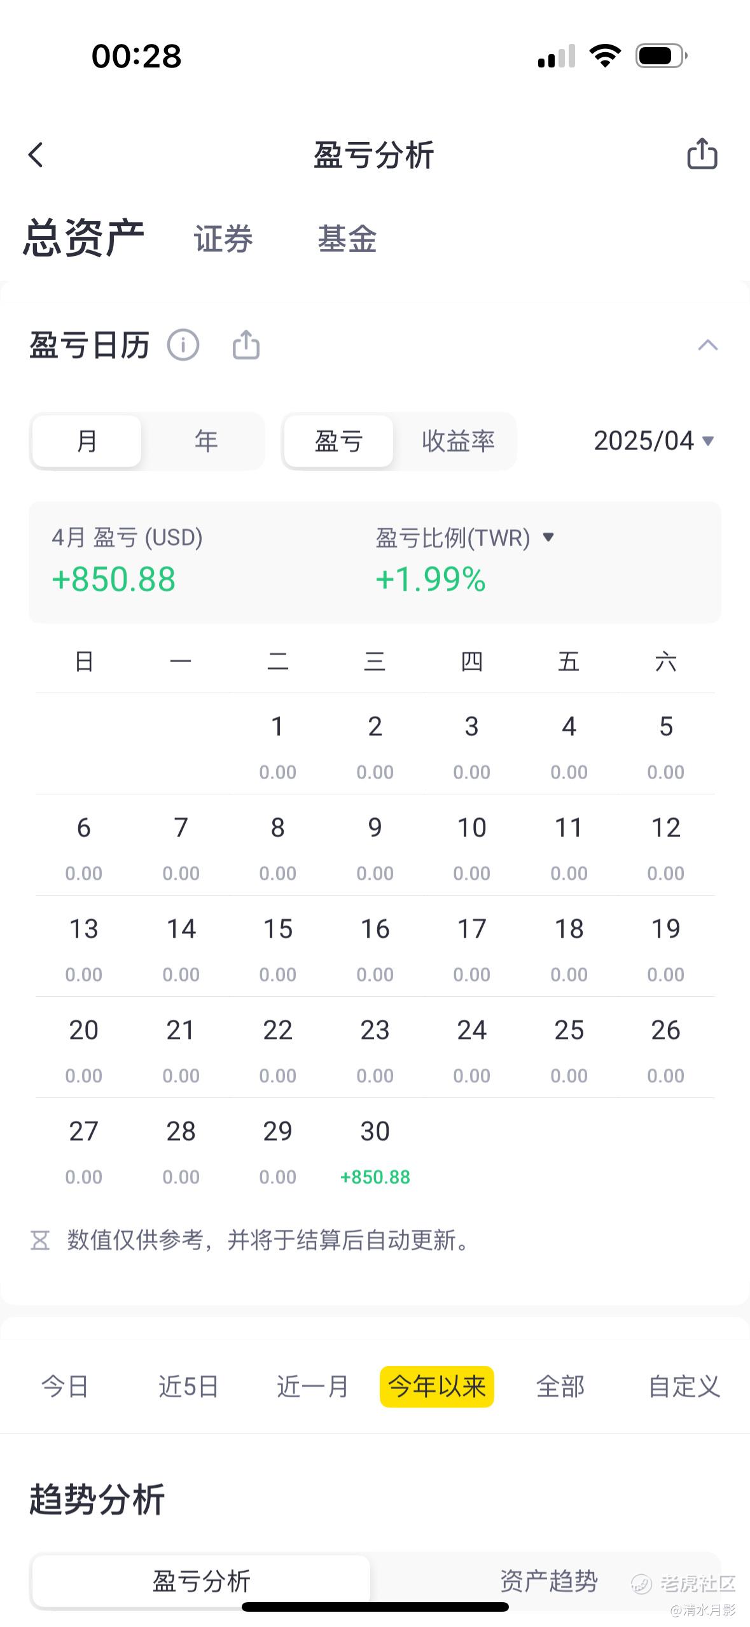Tap the hourglass icon beside the disclaimer

pyautogui.click(x=40, y=1240)
